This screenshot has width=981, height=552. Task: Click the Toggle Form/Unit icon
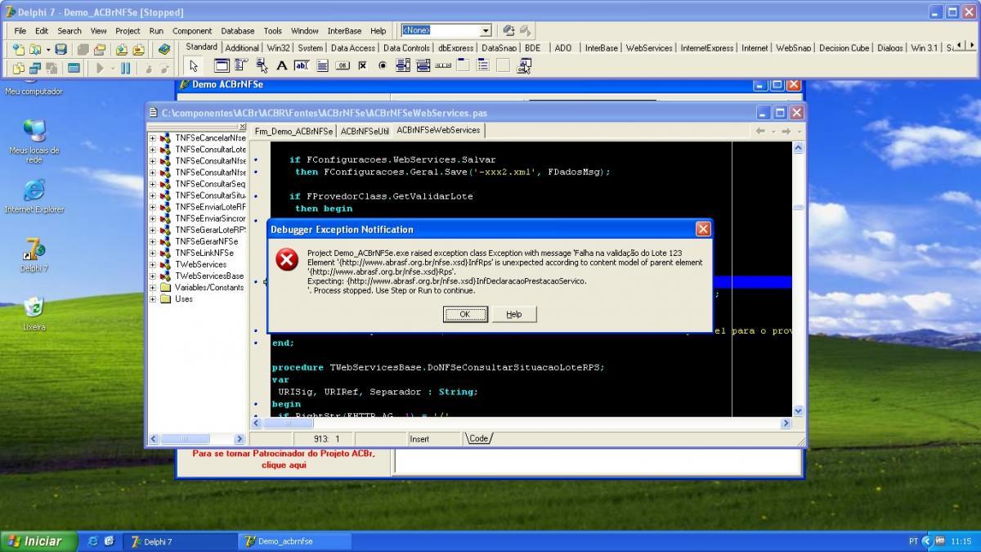point(52,68)
